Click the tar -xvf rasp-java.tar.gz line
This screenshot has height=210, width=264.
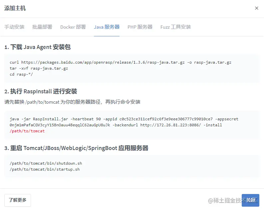[x=39, y=68]
